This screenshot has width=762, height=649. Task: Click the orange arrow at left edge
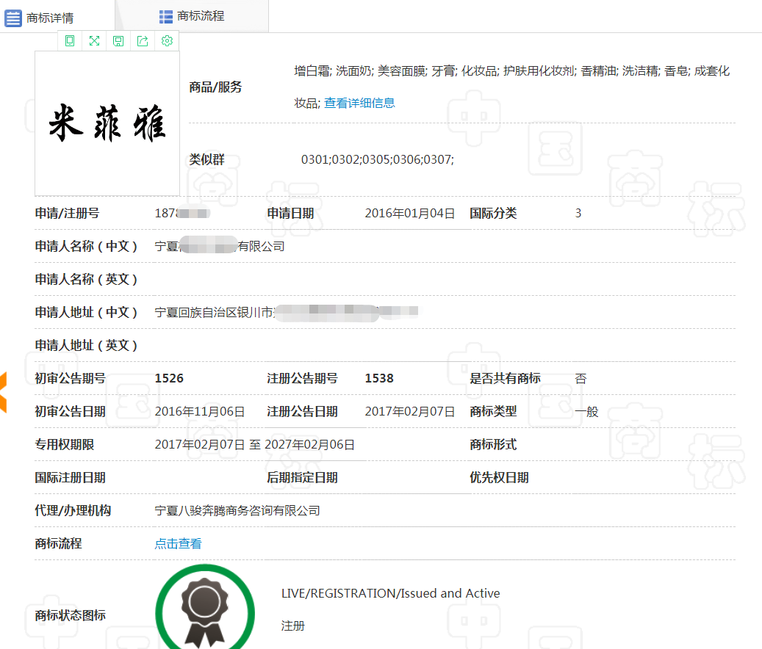click(x=2, y=391)
